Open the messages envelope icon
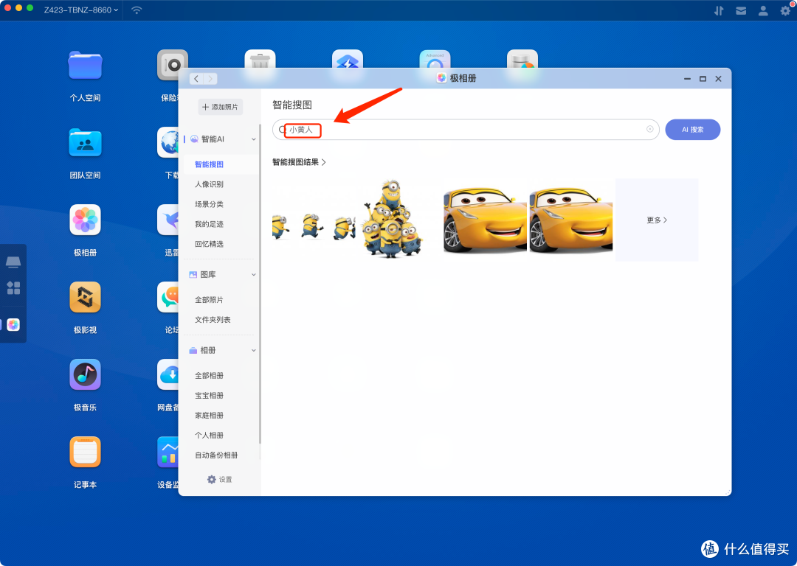Image resolution: width=797 pixels, height=566 pixels. pyautogui.click(x=741, y=10)
